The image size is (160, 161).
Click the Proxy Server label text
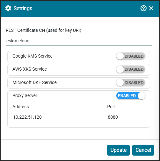25,95
